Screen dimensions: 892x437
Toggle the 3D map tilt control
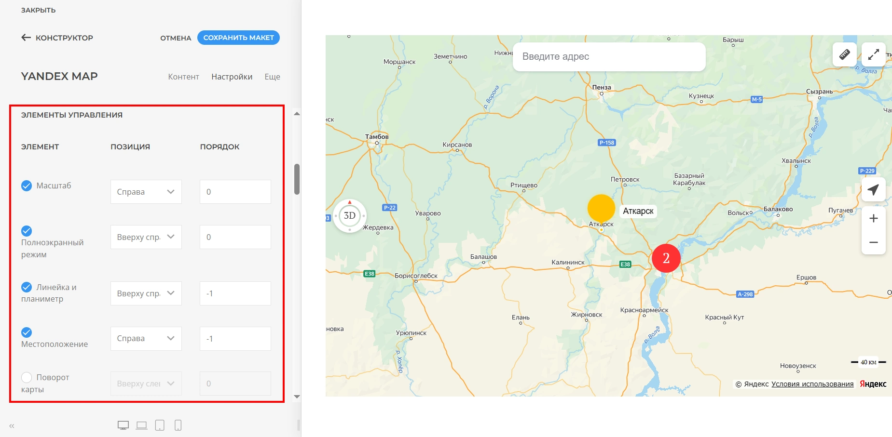point(350,216)
